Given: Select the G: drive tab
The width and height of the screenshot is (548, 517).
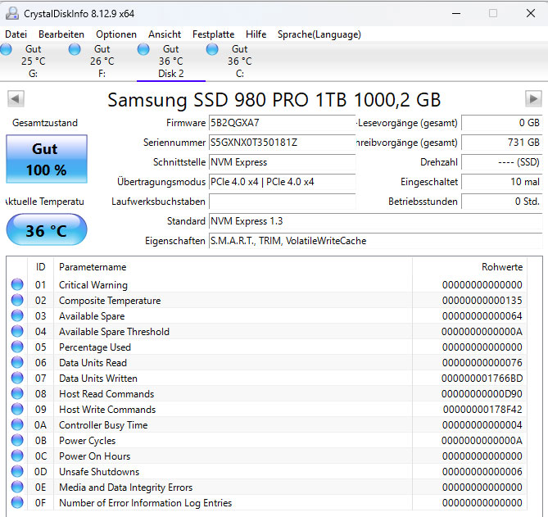Looking at the screenshot, I should [x=34, y=61].
